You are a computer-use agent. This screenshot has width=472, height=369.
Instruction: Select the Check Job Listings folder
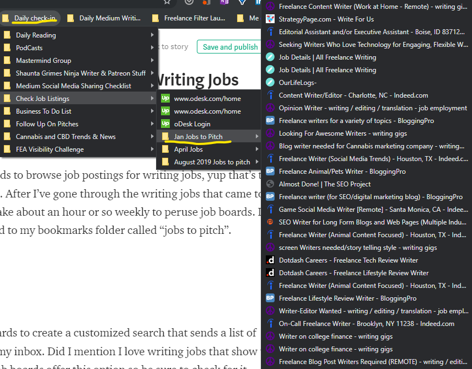(79, 99)
